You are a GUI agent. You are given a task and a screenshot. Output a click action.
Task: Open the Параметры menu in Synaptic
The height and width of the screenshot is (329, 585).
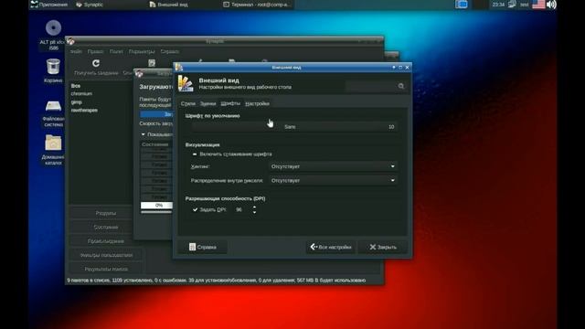142,51
